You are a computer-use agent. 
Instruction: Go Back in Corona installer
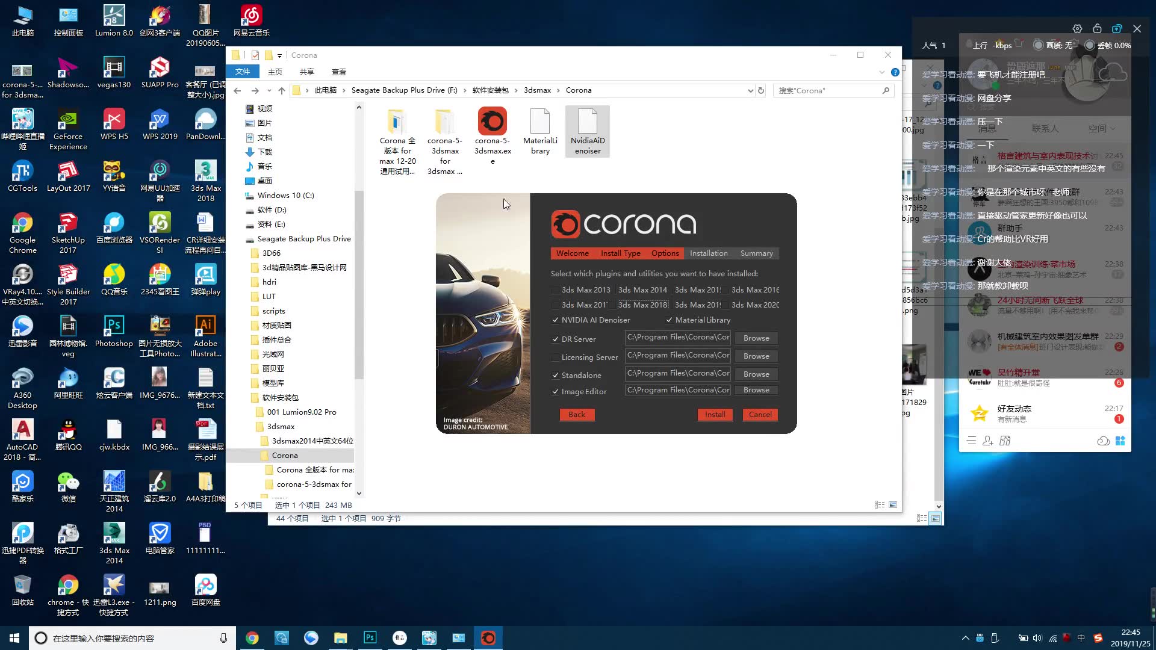[x=577, y=415]
